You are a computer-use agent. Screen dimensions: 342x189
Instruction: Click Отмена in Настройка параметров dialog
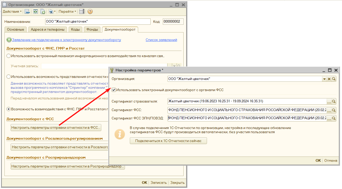click(331, 160)
